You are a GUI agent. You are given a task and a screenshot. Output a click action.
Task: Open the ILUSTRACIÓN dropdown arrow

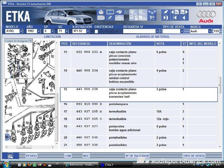[88, 31]
